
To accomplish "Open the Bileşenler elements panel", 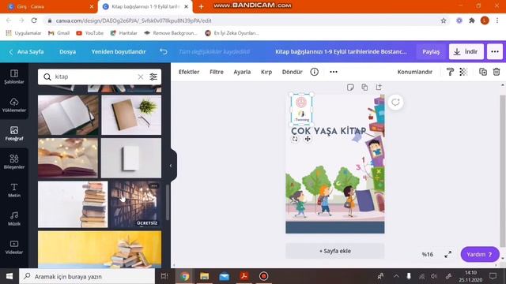I will pos(14,162).
